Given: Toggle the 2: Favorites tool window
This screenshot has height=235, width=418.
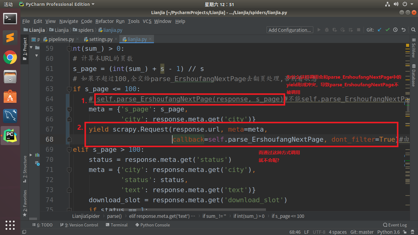Looking at the screenshot, I should (25, 203).
